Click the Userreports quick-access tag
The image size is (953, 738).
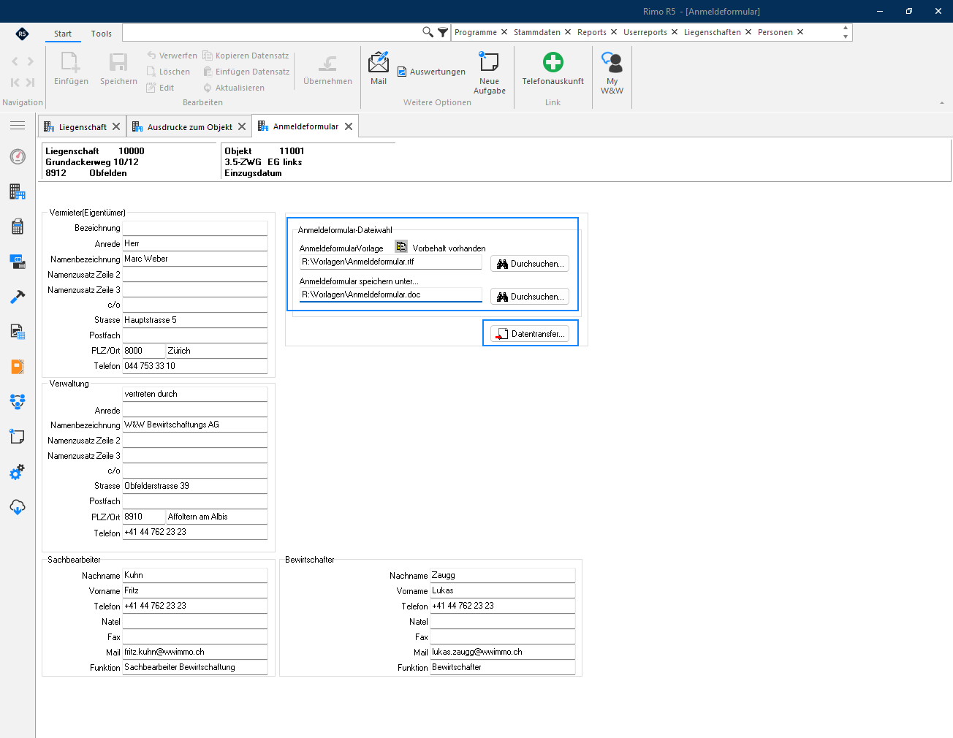645,32
